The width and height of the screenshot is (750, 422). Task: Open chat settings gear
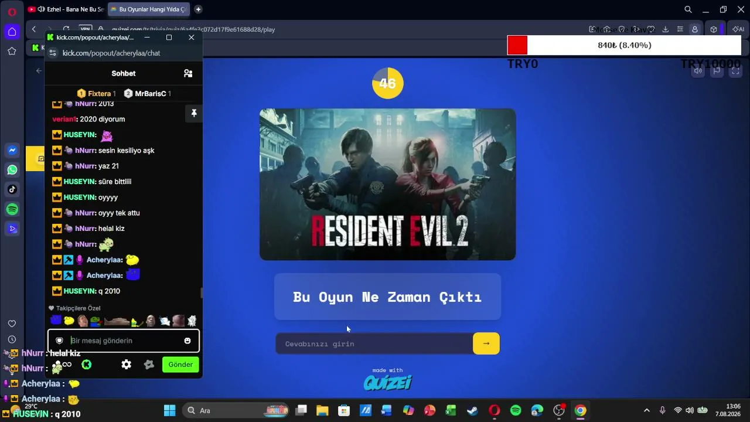tap(126, 365)
